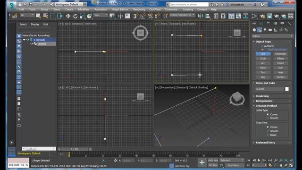
Task: Click the keyword search input field
Action: tap(189, 4)
